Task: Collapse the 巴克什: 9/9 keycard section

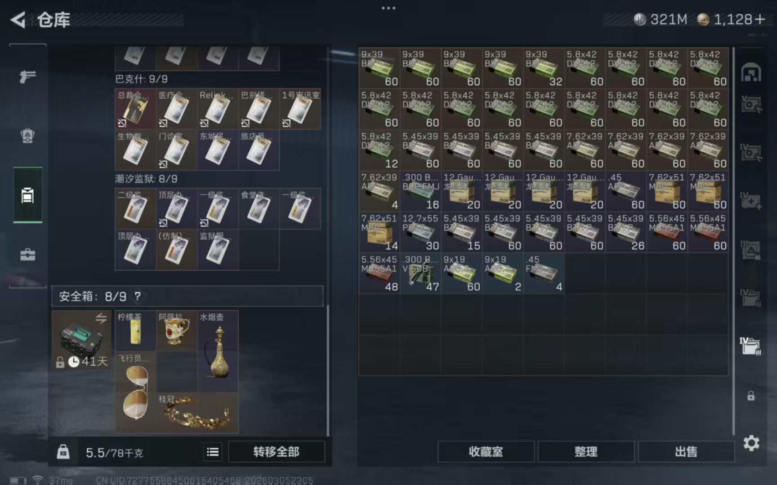Action: click(x=141, y=79)
